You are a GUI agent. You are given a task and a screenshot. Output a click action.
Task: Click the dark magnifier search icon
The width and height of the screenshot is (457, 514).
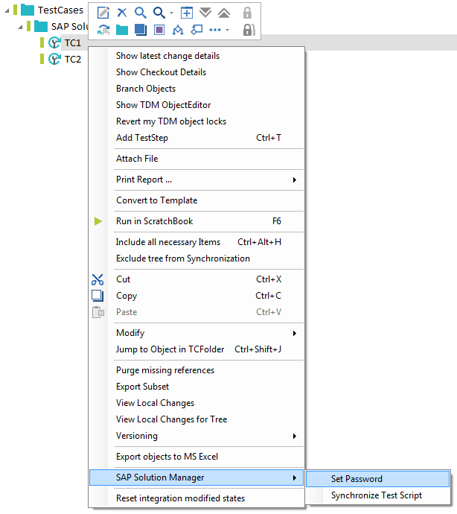coord(159,13)
